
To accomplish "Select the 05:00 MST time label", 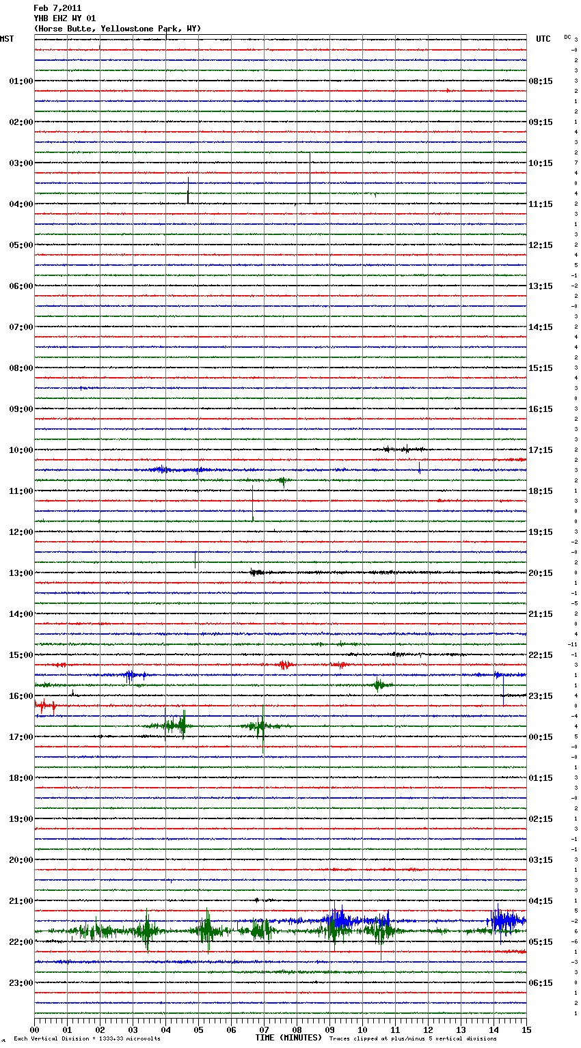I will pos(21,245).
